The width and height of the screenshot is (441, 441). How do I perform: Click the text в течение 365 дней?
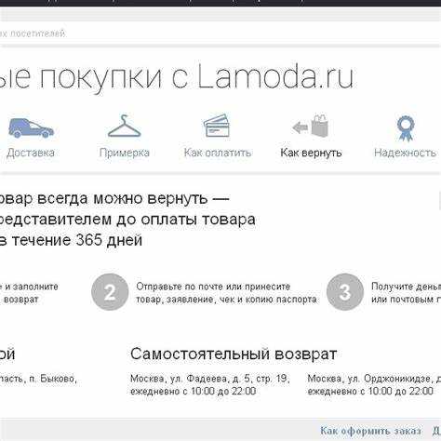(71, 240)
